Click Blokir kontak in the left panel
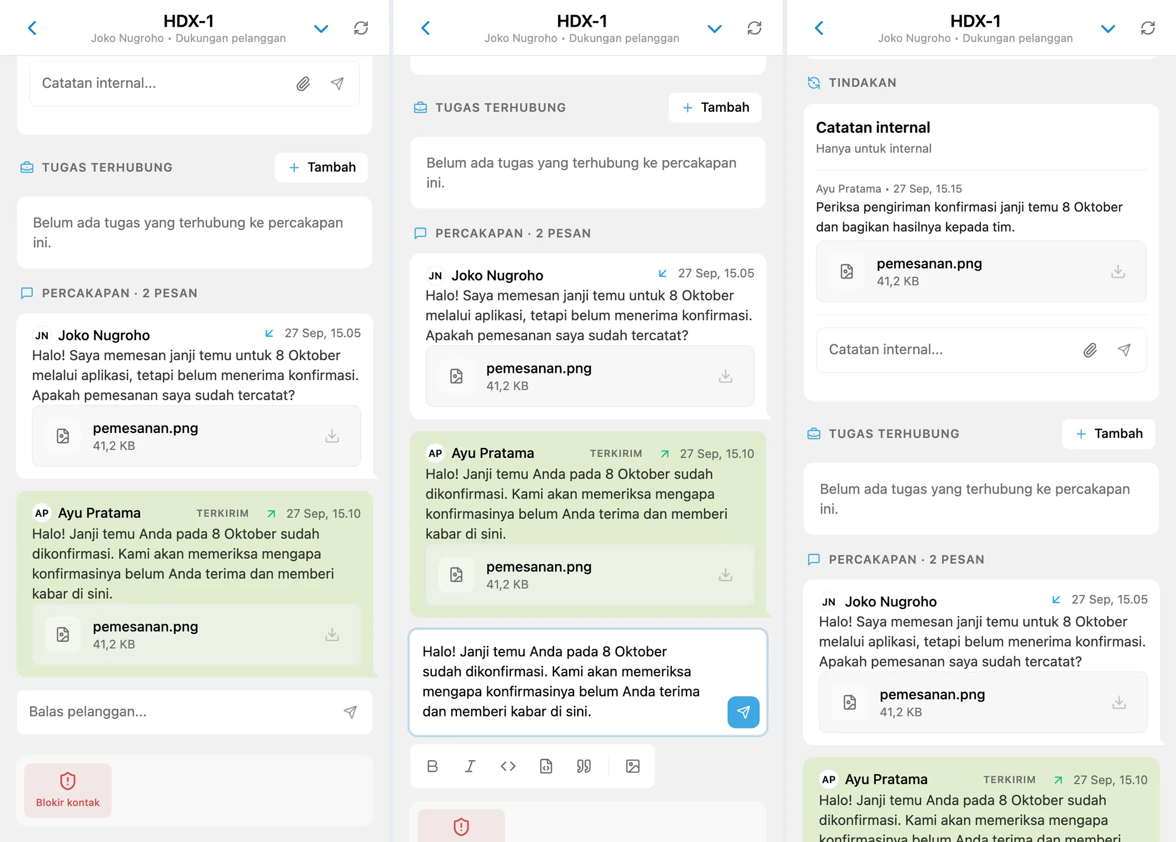 [68, 790]
